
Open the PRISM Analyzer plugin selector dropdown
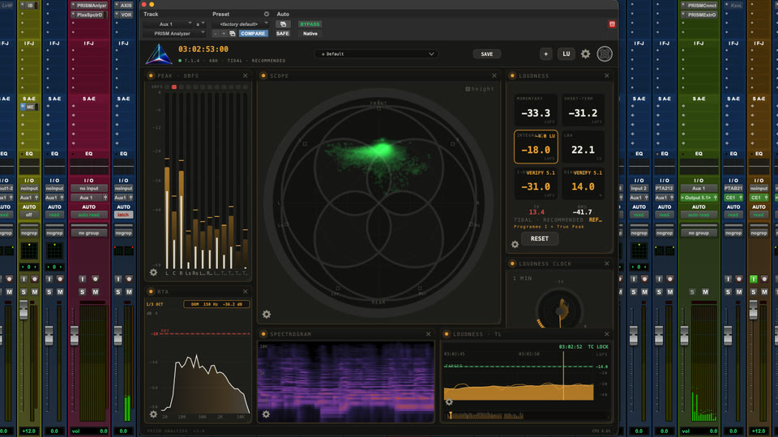tap(174, 33)
